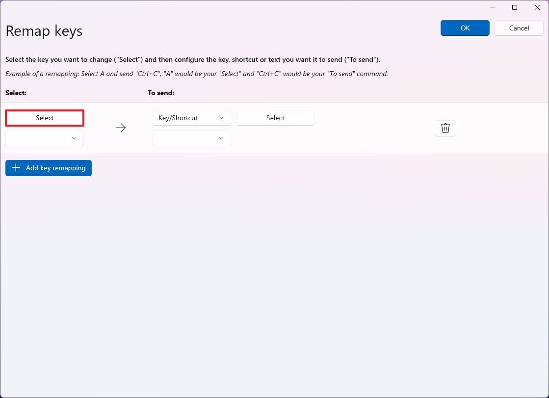Click the chevron on the To send dropdown
This screenshot has width=549, height=398.
click(221, 138)
